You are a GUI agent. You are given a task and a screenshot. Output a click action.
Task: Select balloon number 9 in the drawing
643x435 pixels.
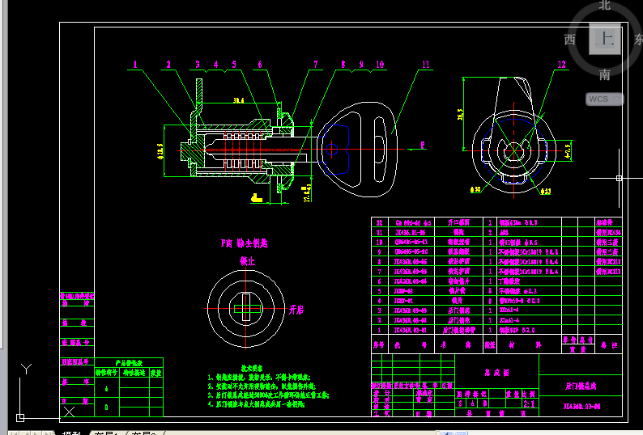361,65
